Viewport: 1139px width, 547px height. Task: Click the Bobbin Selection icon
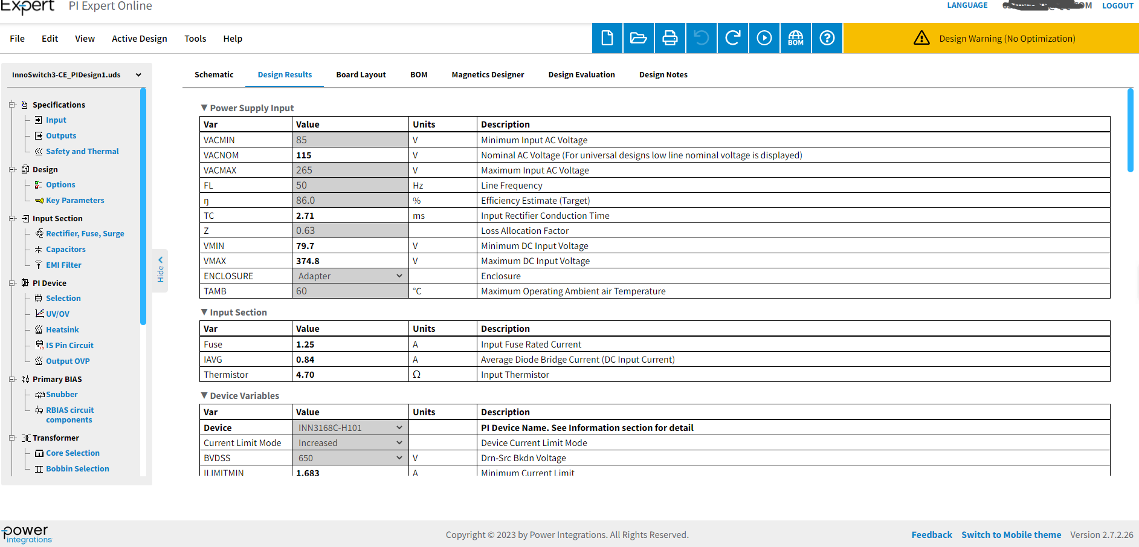point(39,468)
